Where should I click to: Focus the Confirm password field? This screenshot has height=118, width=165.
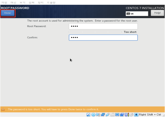(x=103, y=37)
